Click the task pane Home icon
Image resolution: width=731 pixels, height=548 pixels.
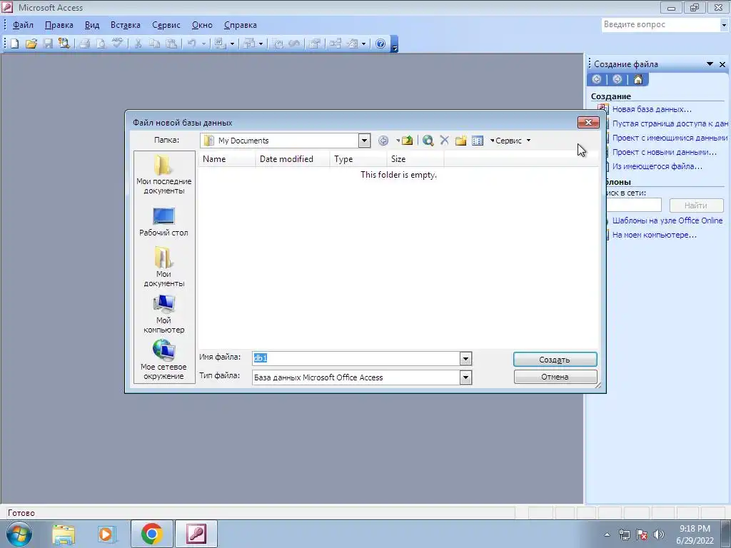point(637,79)
